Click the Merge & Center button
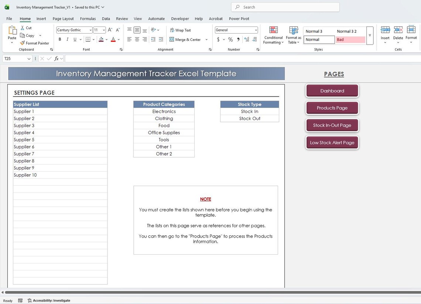The width and height of the screenshot is (421, 304). tap(185, 40)
